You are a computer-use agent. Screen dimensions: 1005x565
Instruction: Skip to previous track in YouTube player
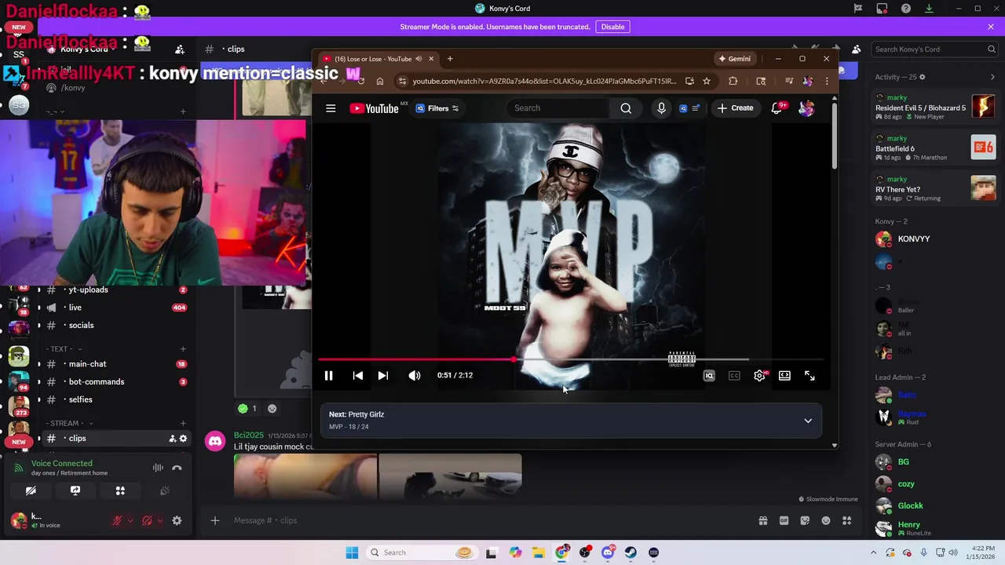[357, 376]
